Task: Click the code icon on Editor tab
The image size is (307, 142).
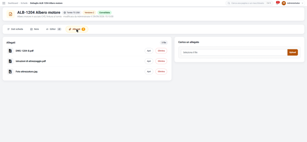Action: tap(47, 29)
